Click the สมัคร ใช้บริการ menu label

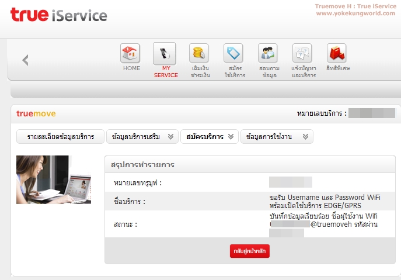235,72
